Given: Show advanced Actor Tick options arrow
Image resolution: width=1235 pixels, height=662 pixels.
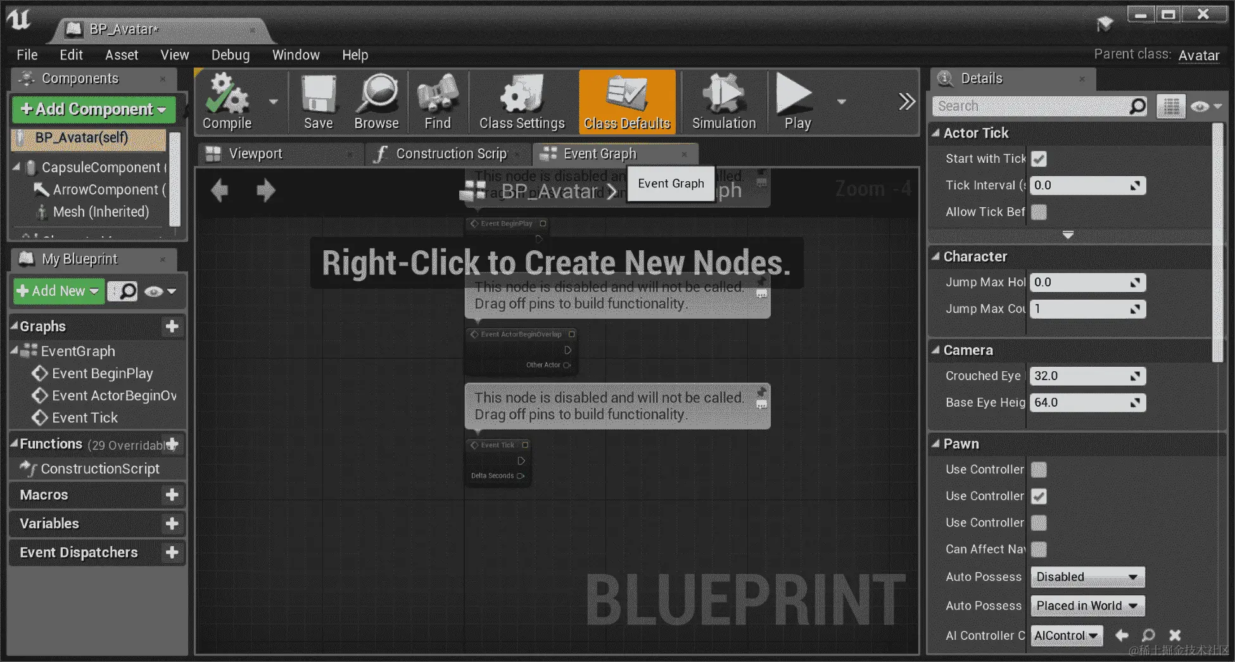Looking at the screenshot, I should 1068,235.
